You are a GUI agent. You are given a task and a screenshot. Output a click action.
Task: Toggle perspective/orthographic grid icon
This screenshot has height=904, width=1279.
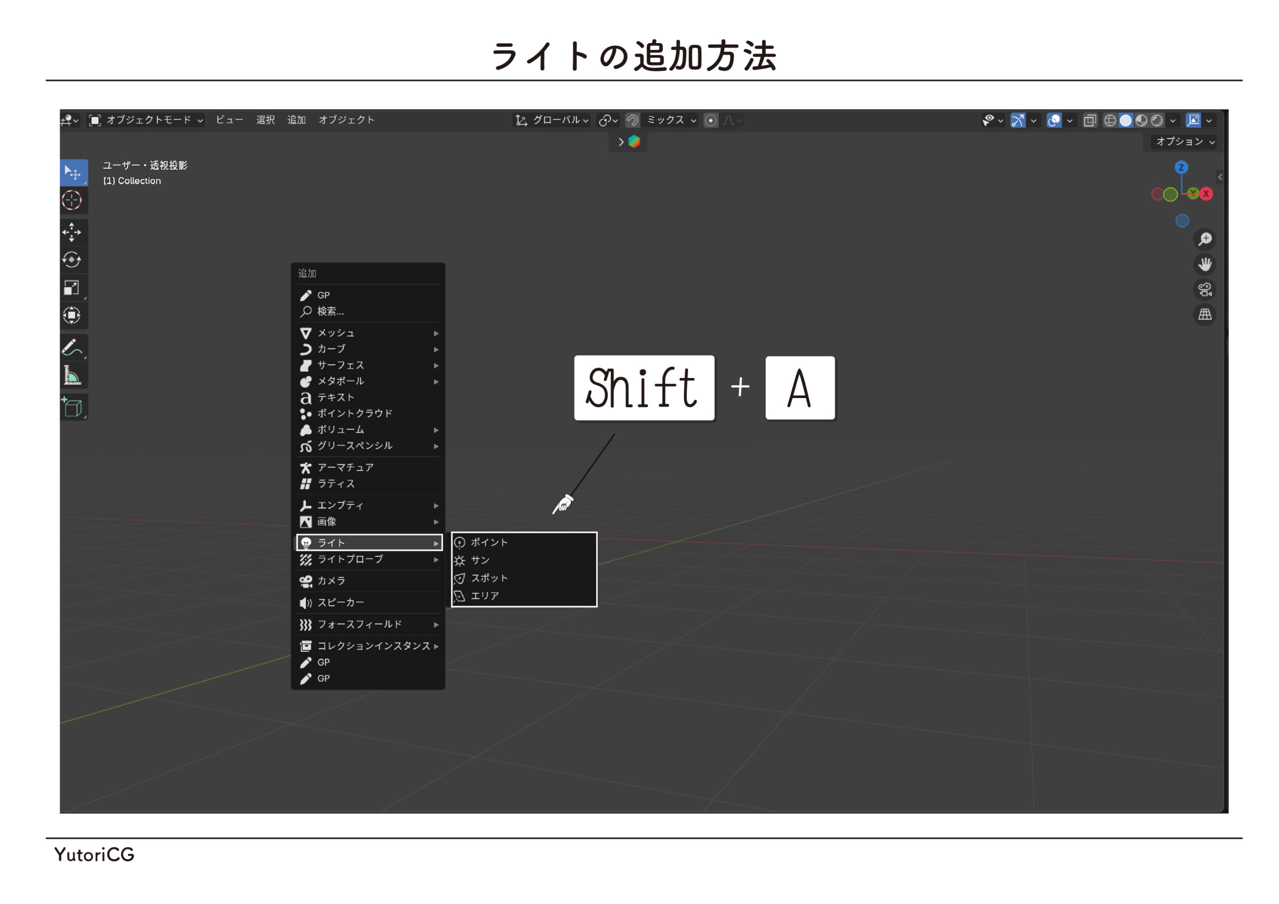pos(1205,315)
